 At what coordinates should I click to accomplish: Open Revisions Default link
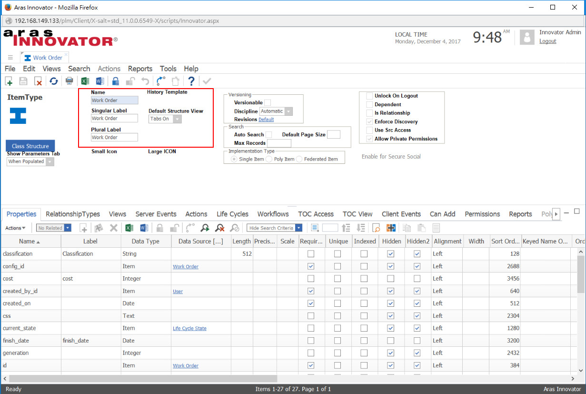click(x=266, y=120)
